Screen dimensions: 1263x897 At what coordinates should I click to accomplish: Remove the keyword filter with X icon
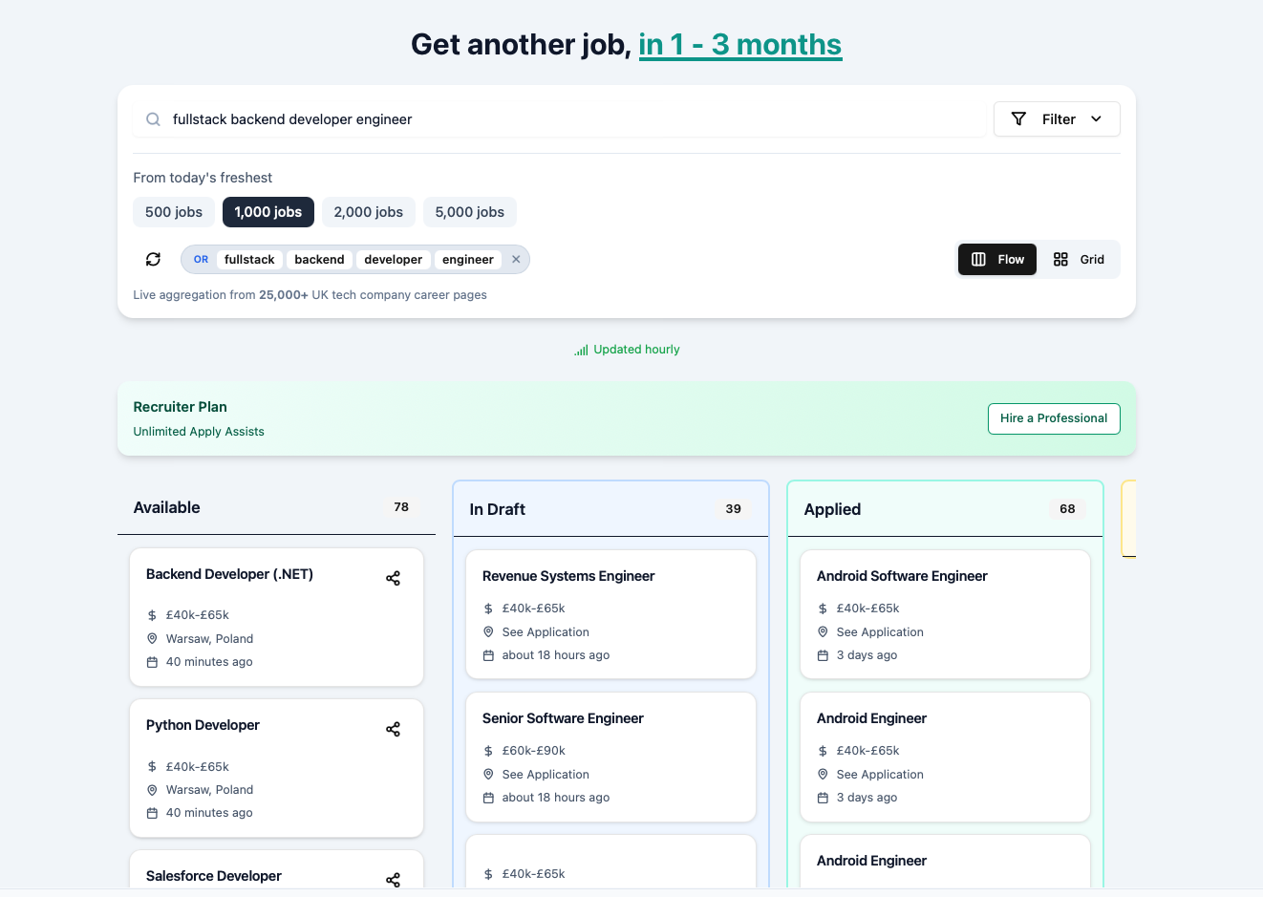tap(516, 260)
